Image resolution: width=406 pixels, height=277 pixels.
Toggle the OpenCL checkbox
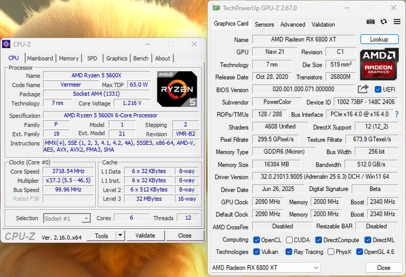256,240
